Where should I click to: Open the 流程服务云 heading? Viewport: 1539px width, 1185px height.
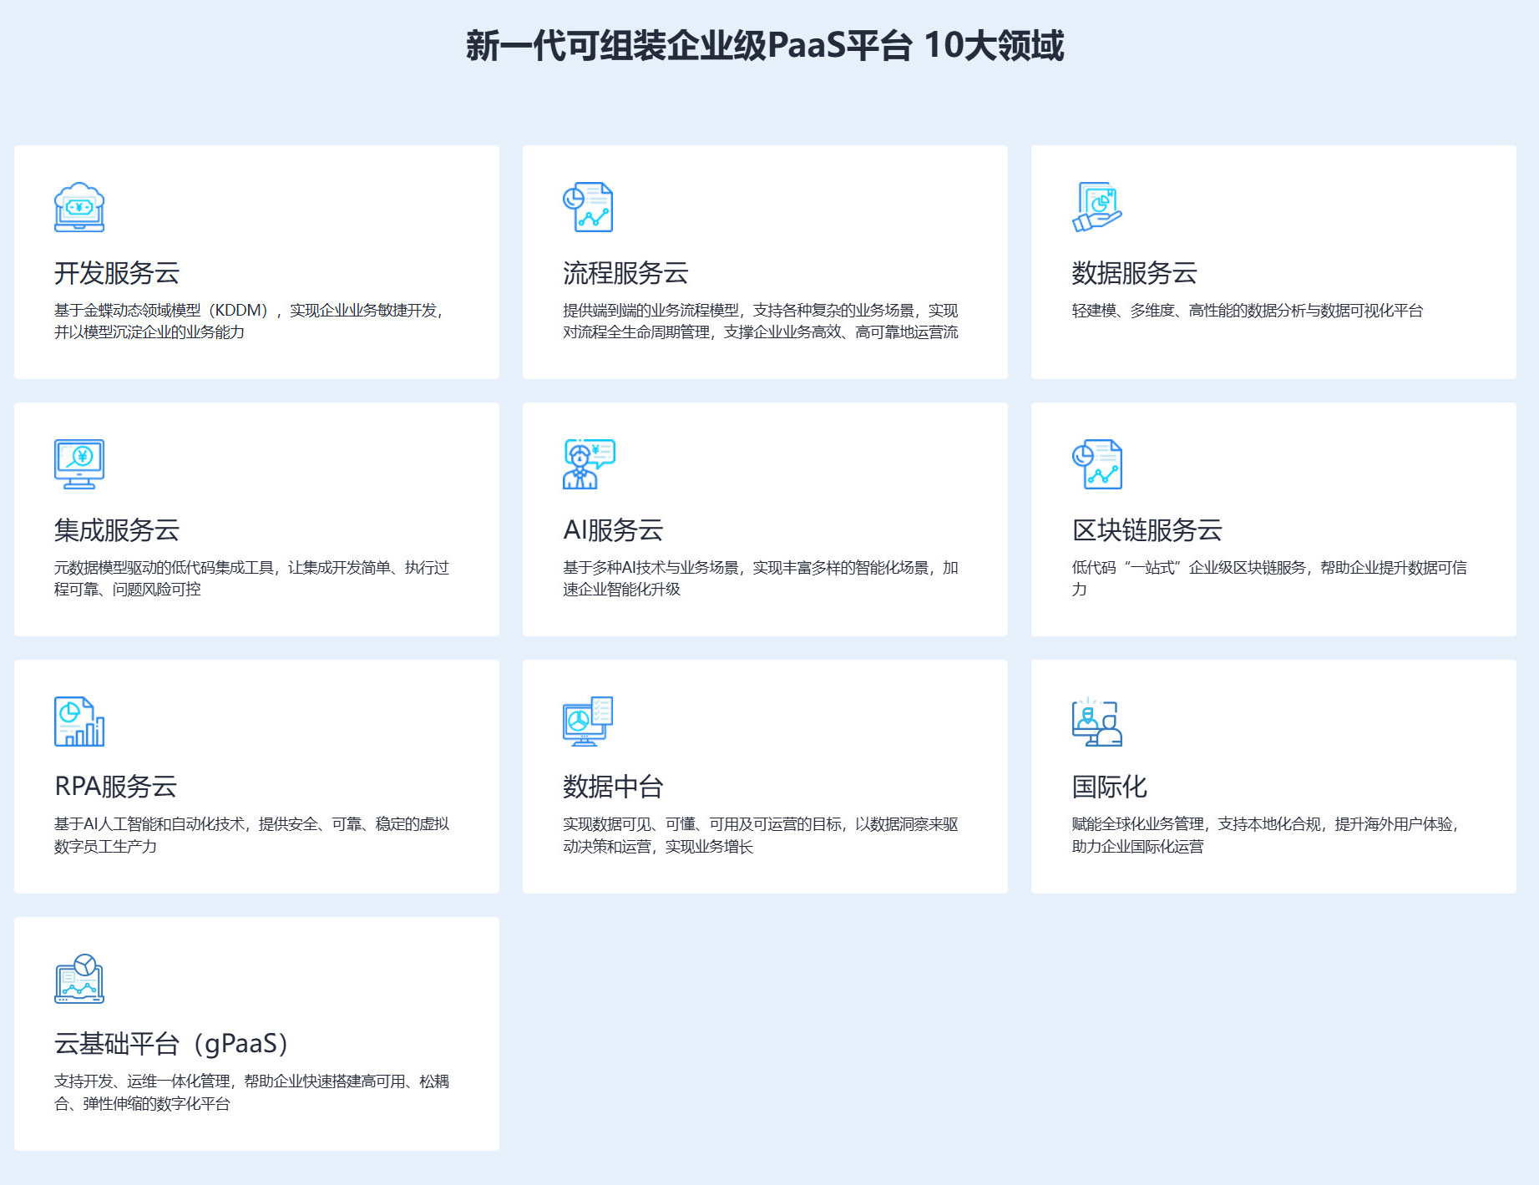pos(625,273)
